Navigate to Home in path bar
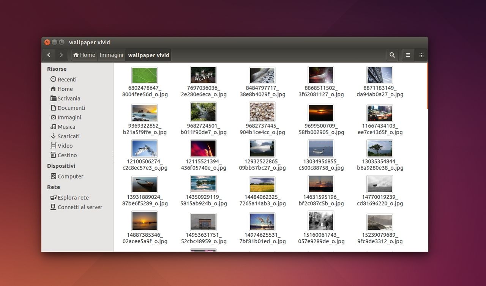 [x=84, y=55]
